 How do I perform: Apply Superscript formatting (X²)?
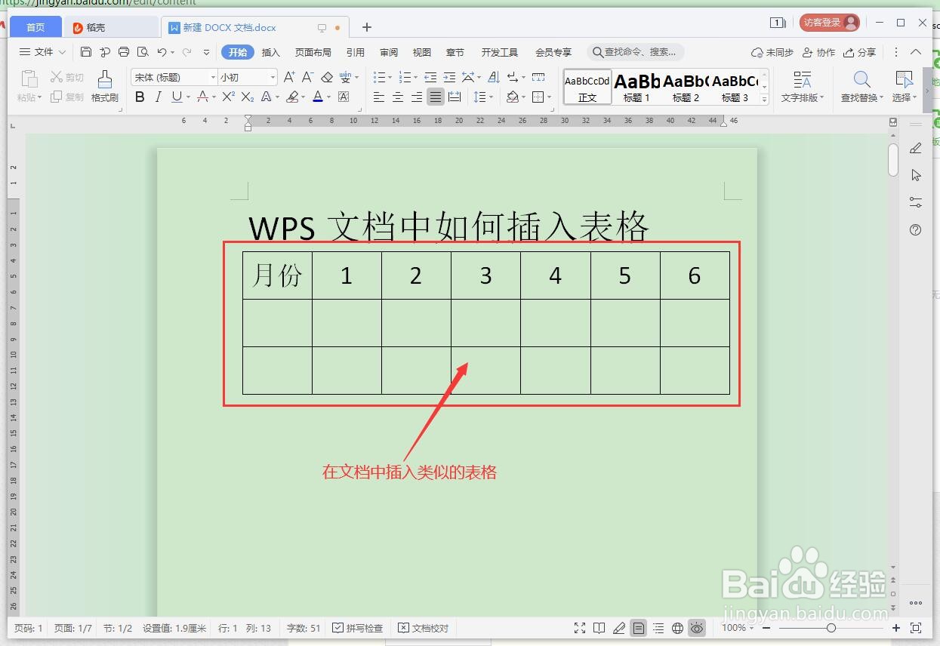pos(228,97)
